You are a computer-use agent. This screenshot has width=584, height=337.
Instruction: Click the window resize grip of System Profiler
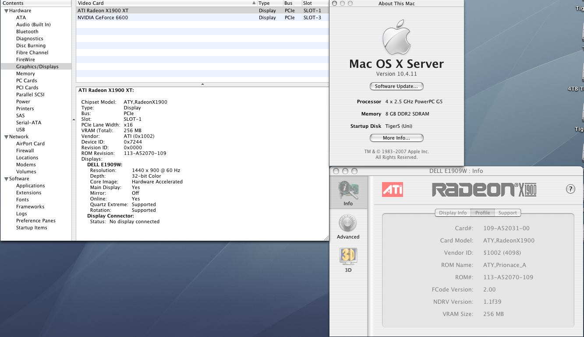326,238
